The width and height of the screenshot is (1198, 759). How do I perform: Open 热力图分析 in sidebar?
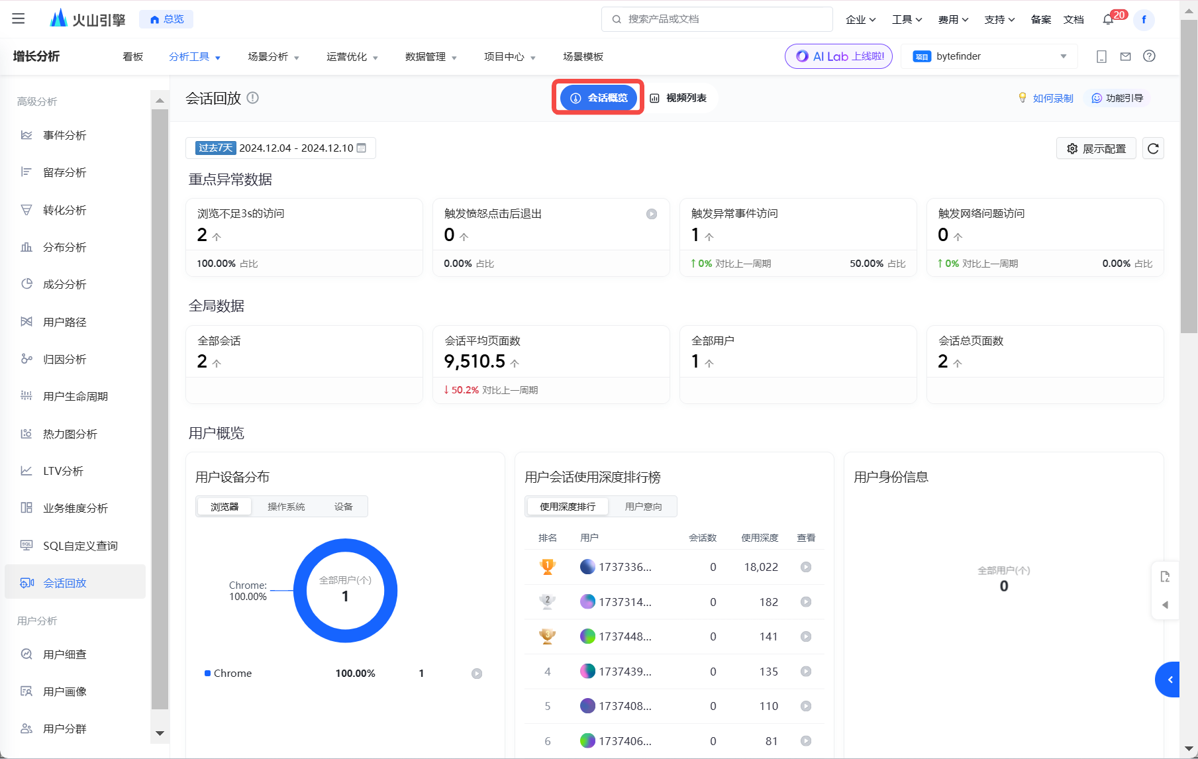click(x=75, y=434)
